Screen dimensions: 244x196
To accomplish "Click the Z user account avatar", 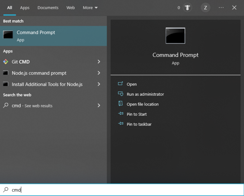I will [205, 8].
